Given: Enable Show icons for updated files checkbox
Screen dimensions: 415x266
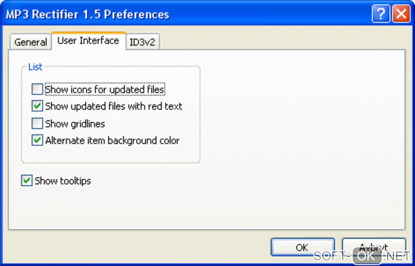Looking at the screenshot, I should tap(37, 89).
